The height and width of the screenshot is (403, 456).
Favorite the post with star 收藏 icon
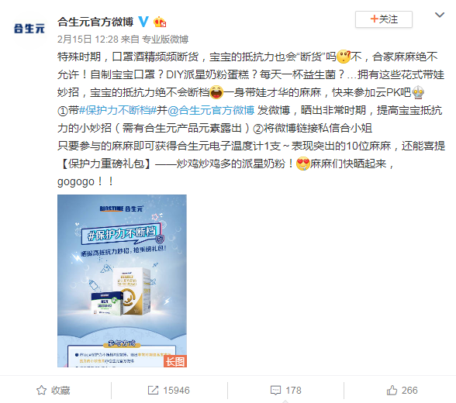54,391
